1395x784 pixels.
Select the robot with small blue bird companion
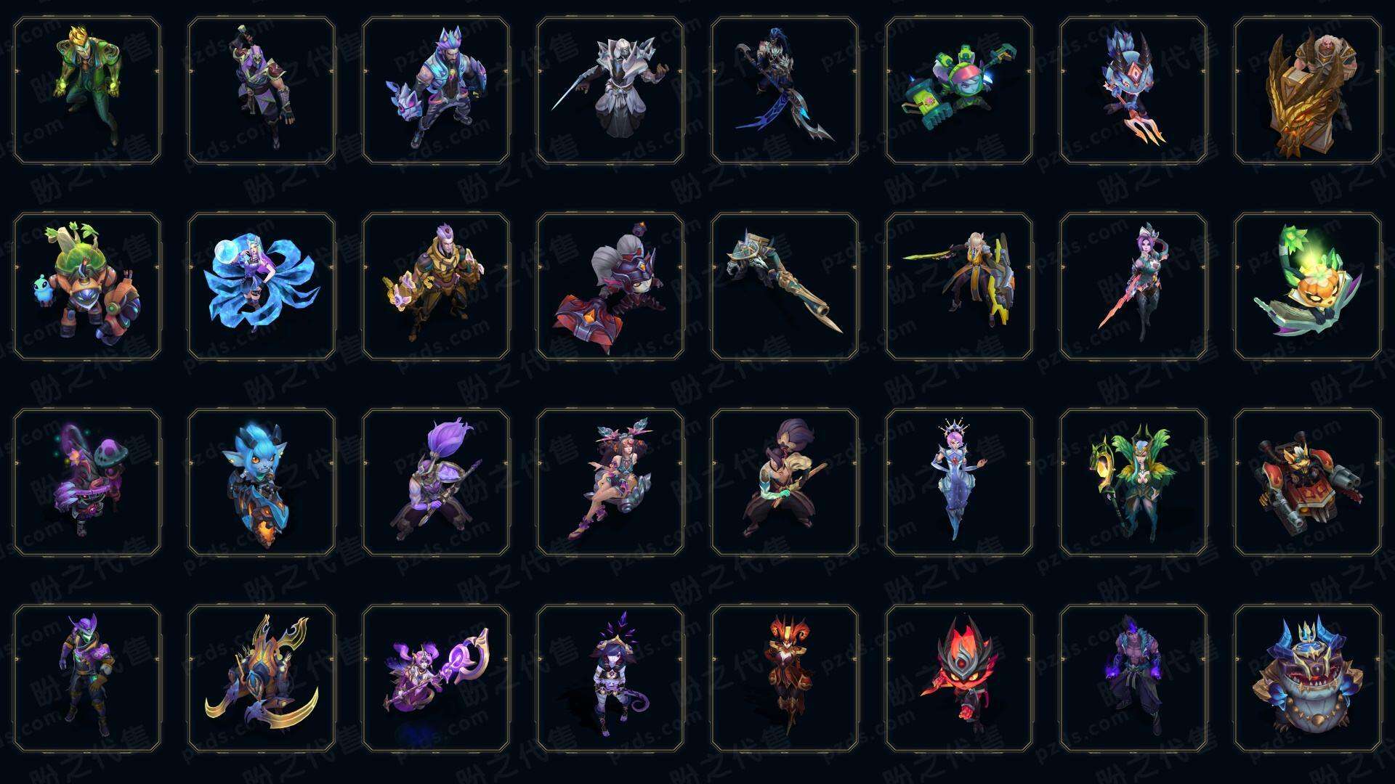tap(87, 286)
